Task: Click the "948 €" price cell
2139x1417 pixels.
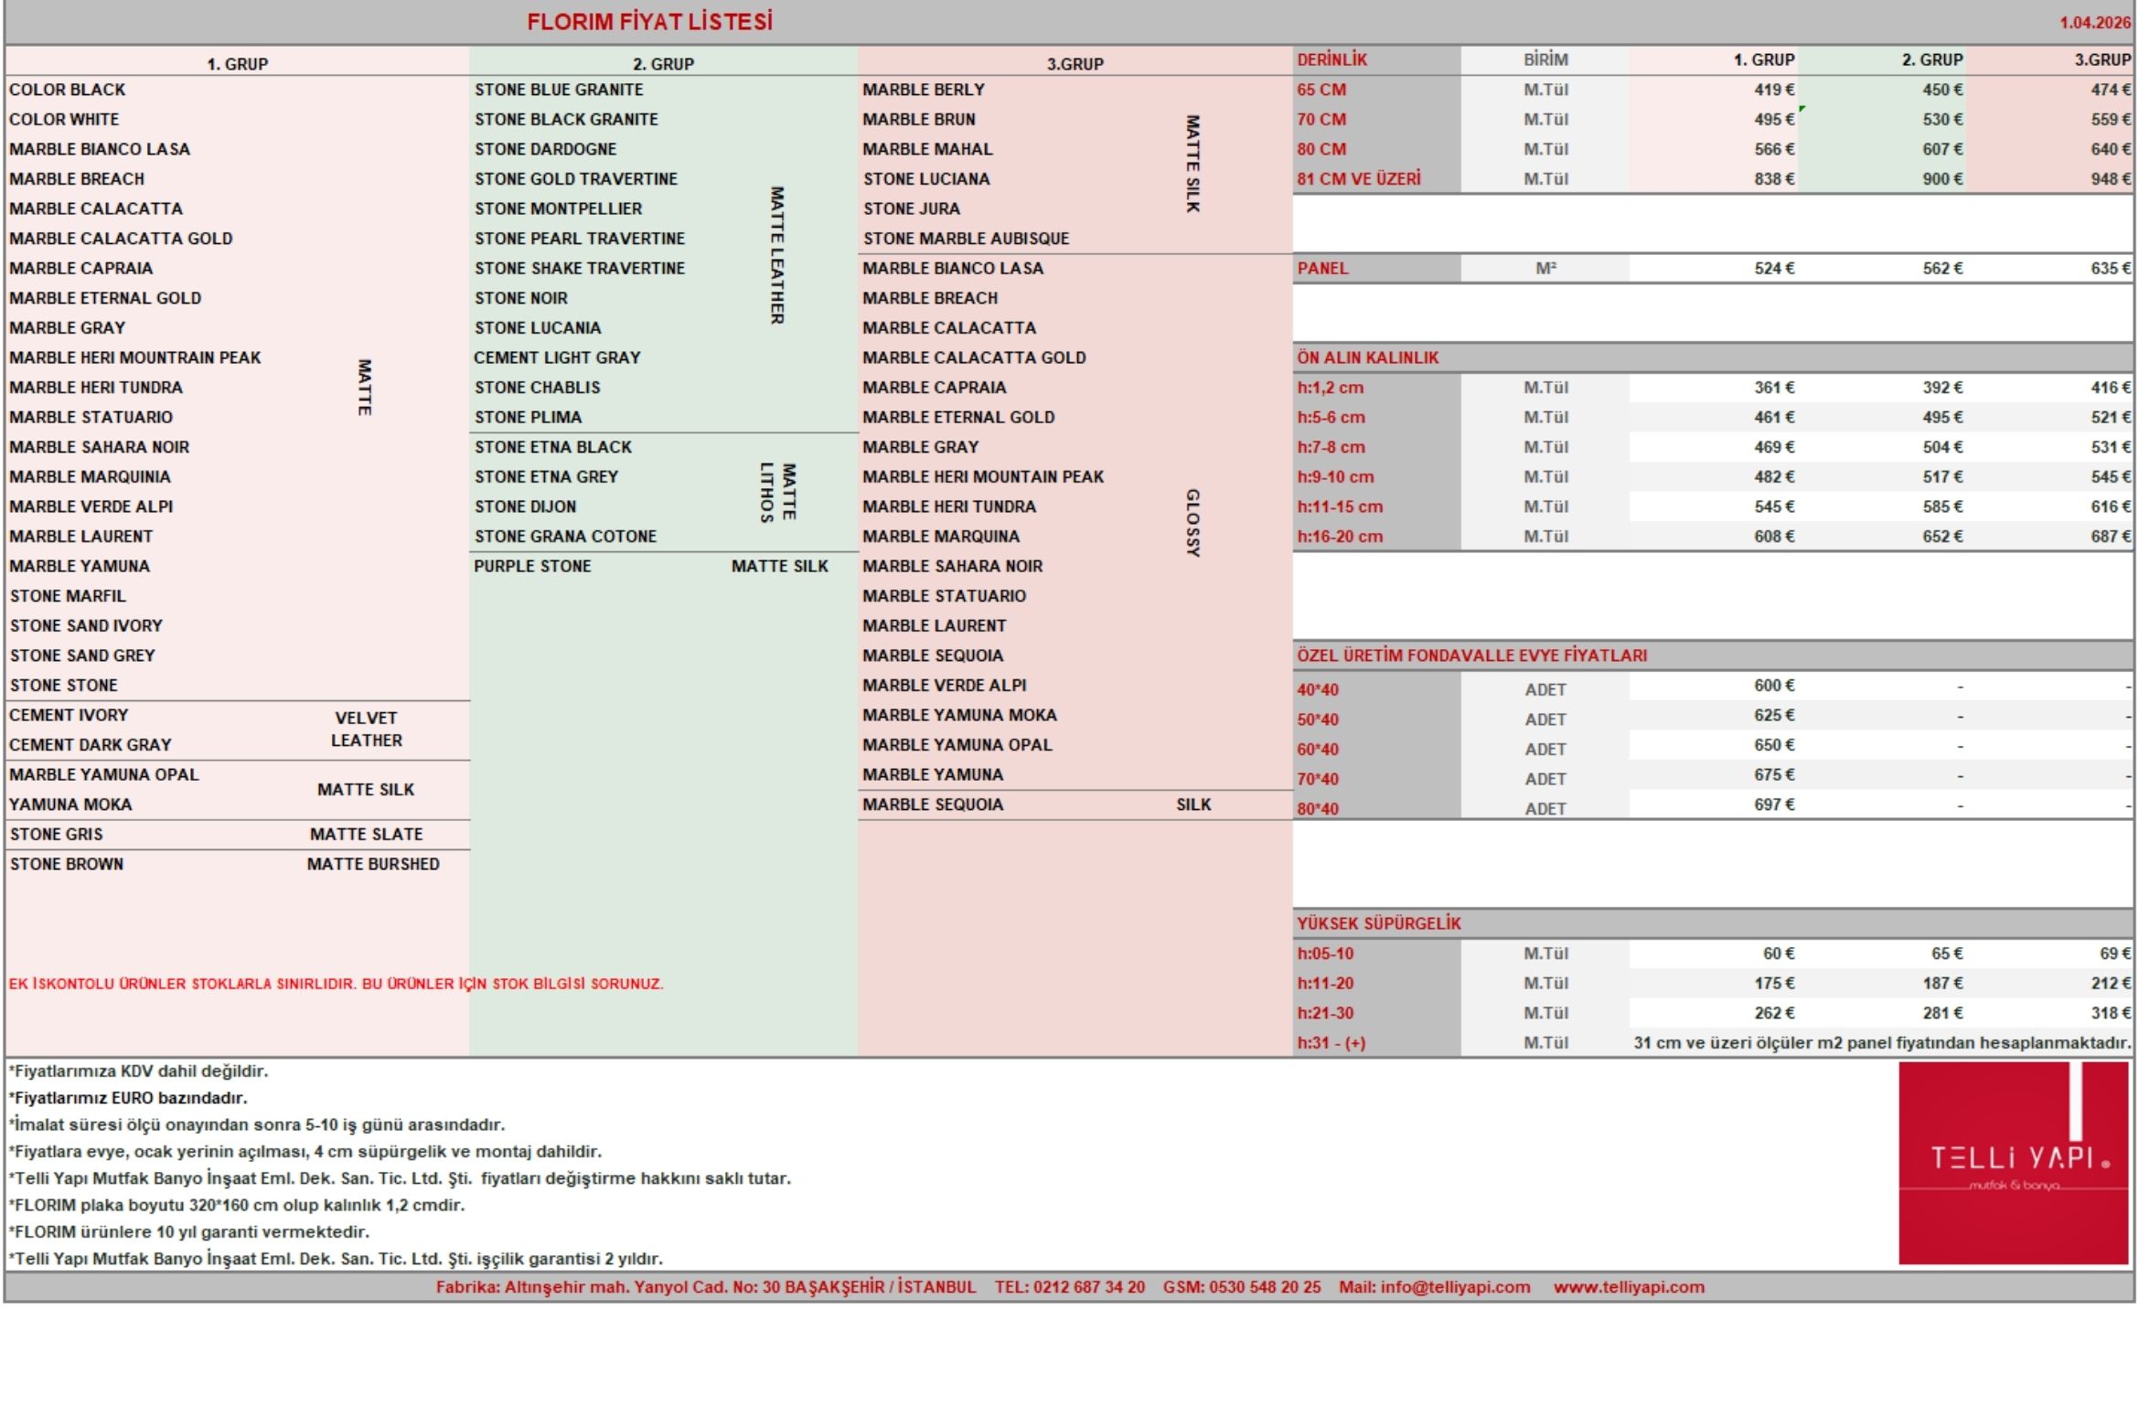Action: tap(2111, 179)
